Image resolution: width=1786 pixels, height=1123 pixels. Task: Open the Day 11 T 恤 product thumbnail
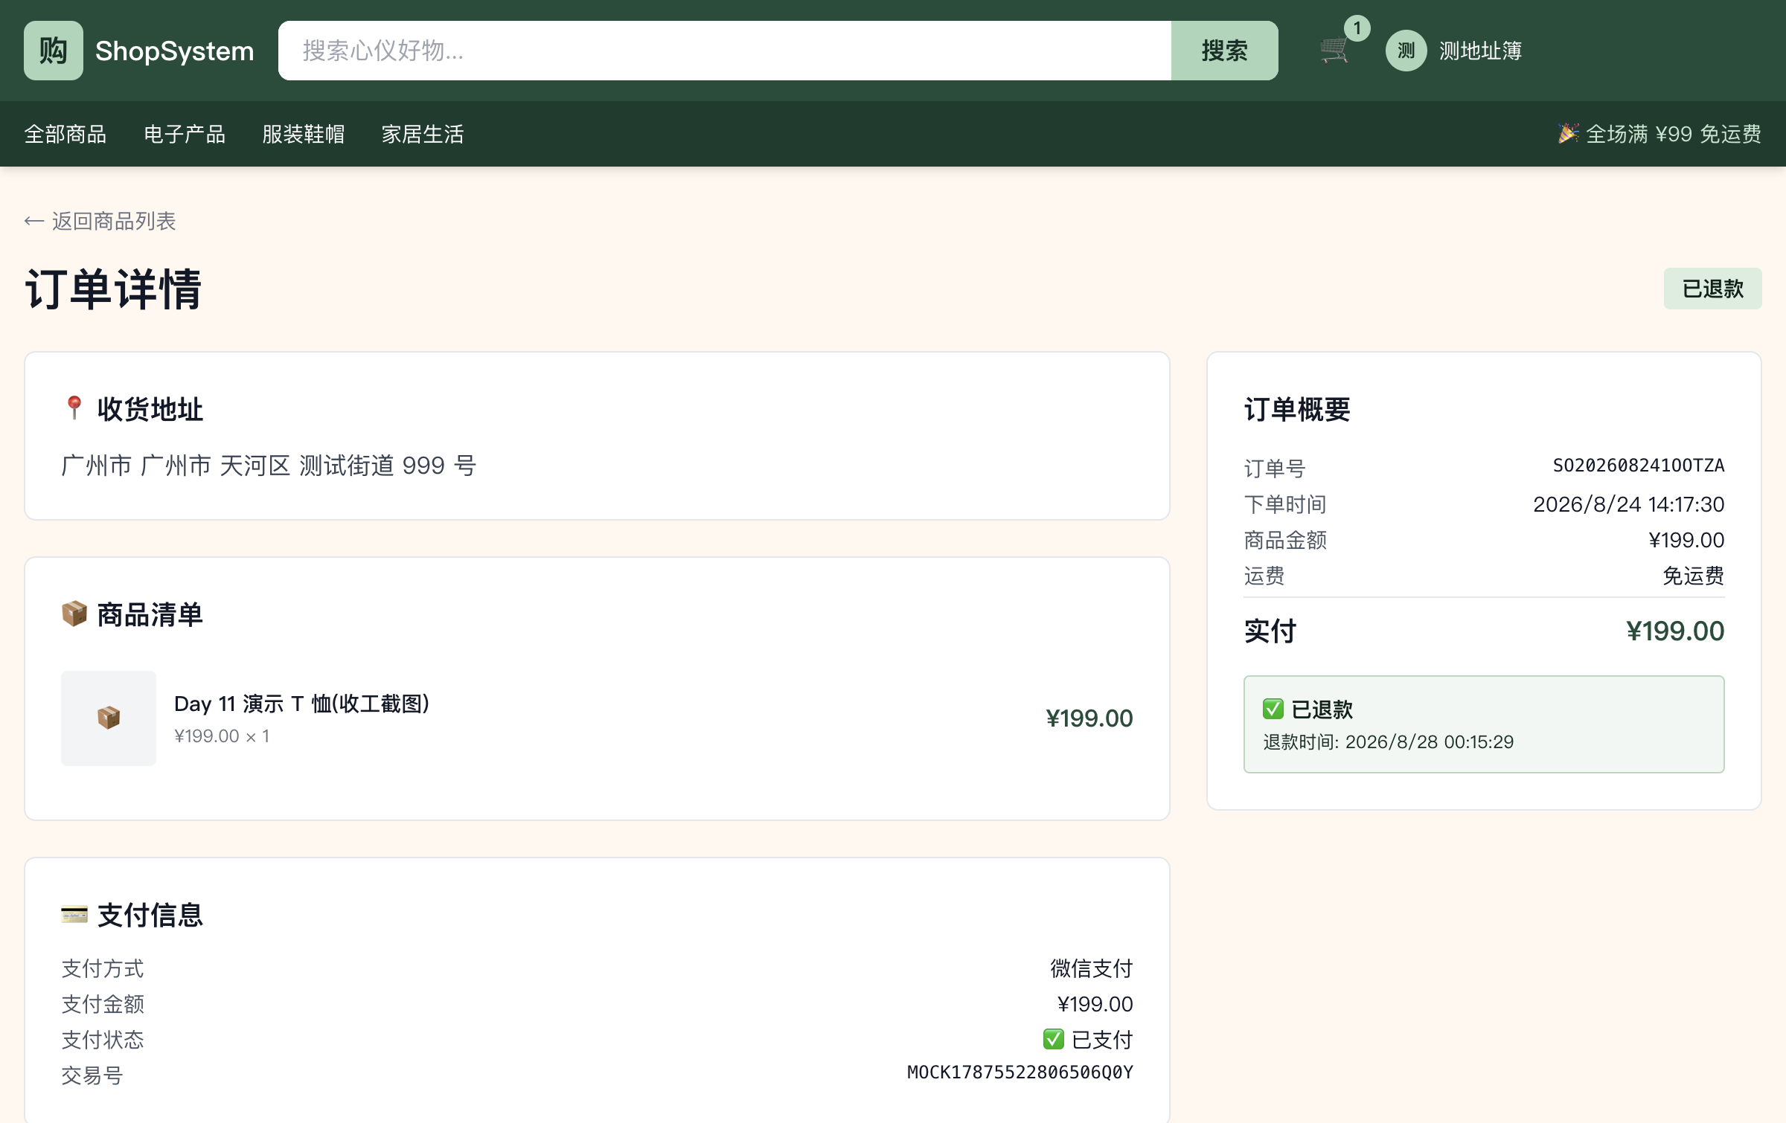pos(109,718)
